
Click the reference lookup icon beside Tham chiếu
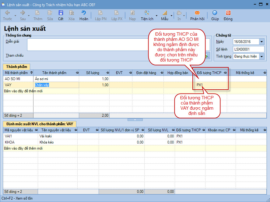coord(207,56)
